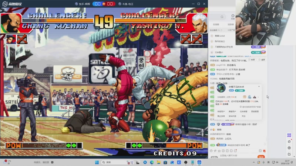Click the 禁止发言 mute user button

pos(221,116)
